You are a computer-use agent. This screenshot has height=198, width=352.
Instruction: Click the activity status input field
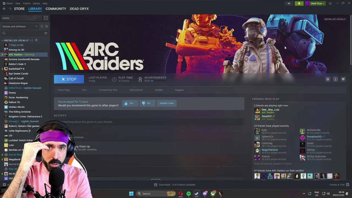pyautogui.click(x=149, y=122)
